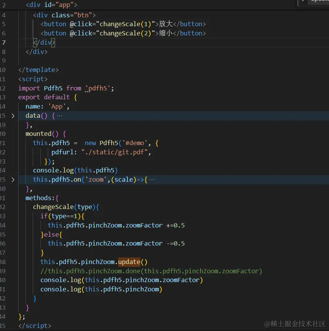Place cursor on id="app" attribute

[58, 5]
